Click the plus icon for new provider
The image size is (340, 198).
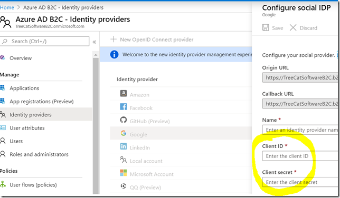pos(114,39)
